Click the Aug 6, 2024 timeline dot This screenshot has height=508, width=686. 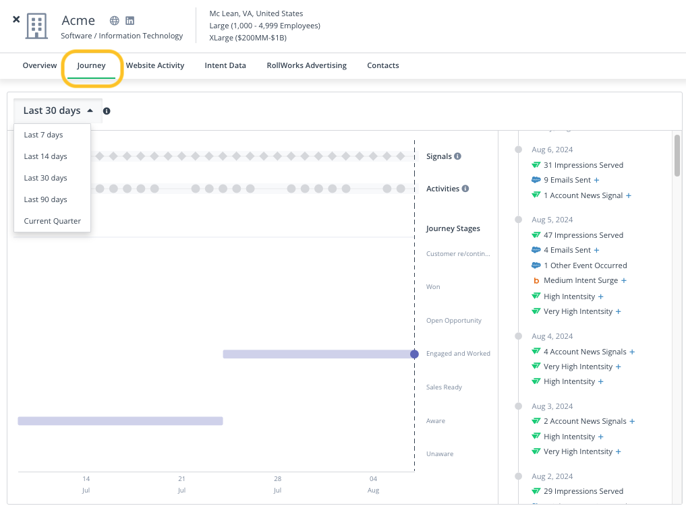tap(519, 150)
